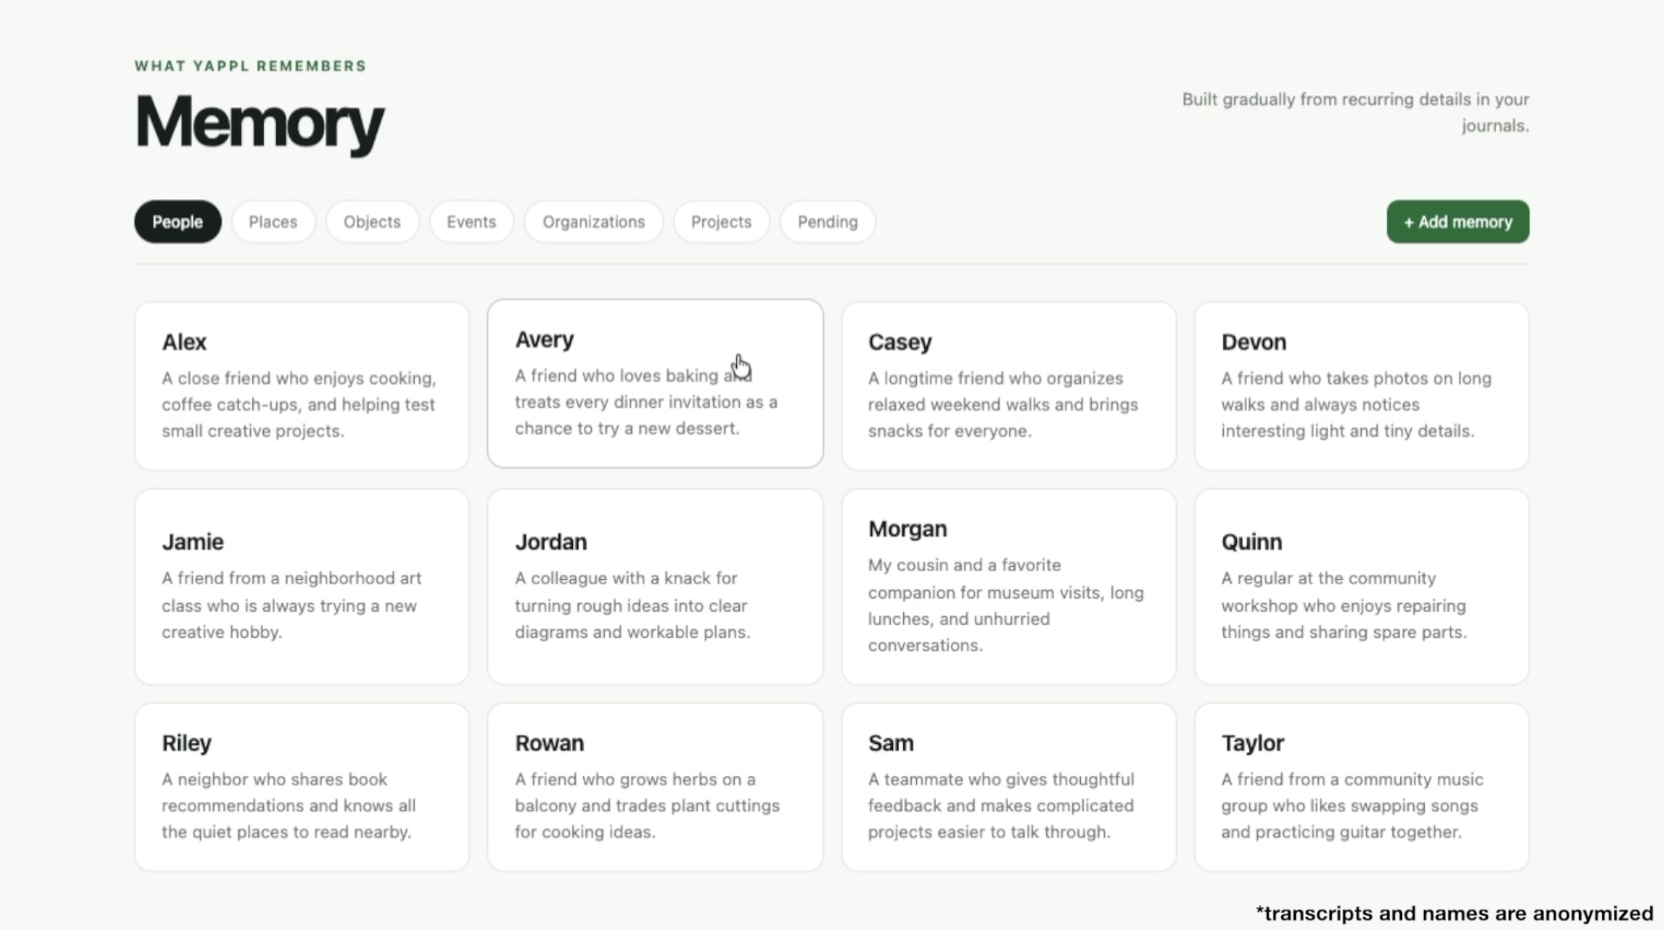View the Pending tab
The image size is (1664, 930).
827,222
